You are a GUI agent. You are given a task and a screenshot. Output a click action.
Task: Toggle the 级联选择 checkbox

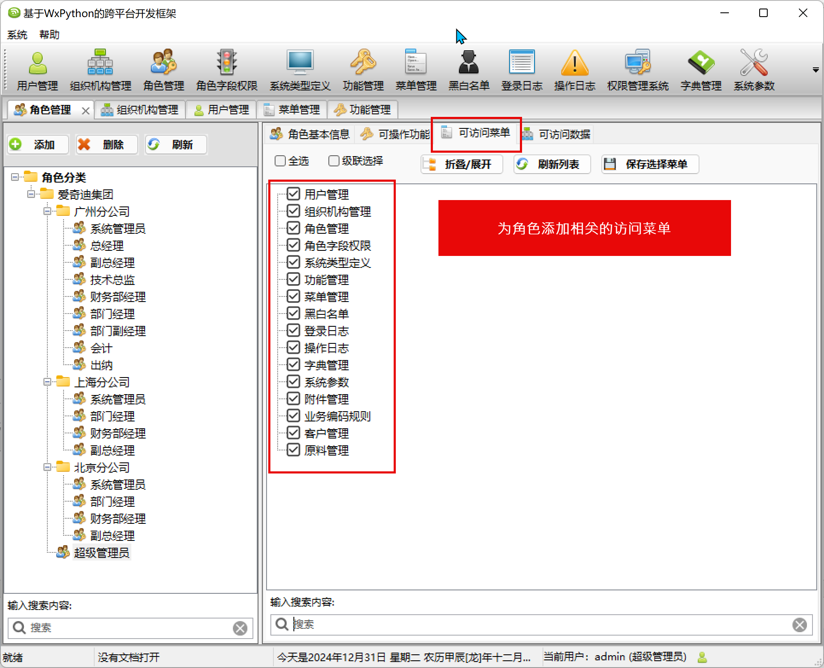(x=334, y=161)
